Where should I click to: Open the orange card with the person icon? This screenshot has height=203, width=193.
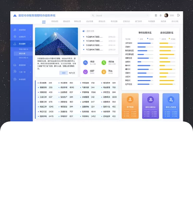click(x=130, y=106)
